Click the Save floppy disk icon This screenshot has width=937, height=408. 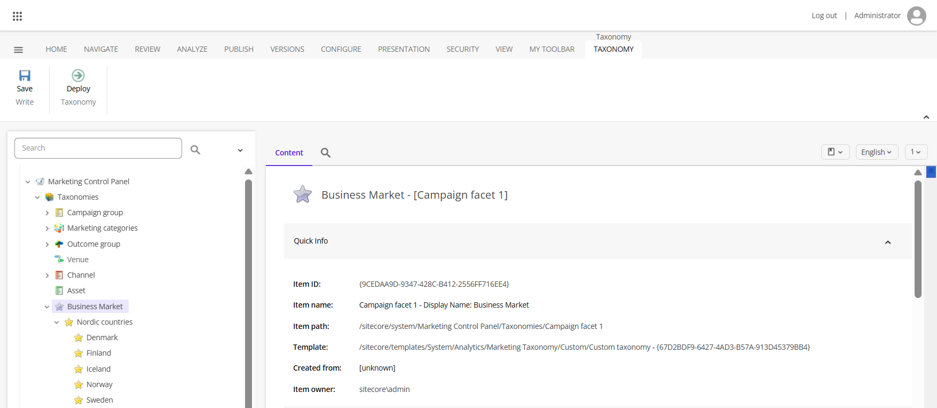(25, 75)
